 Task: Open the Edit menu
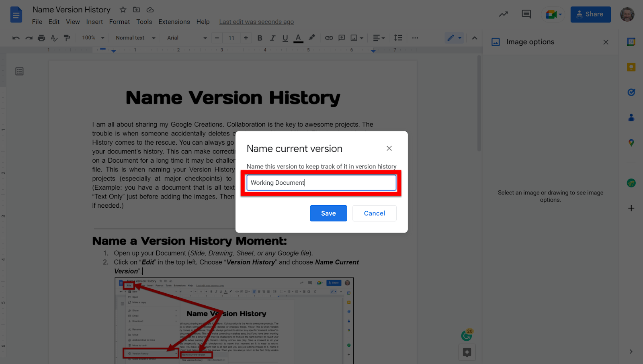[x=54, y=22]
